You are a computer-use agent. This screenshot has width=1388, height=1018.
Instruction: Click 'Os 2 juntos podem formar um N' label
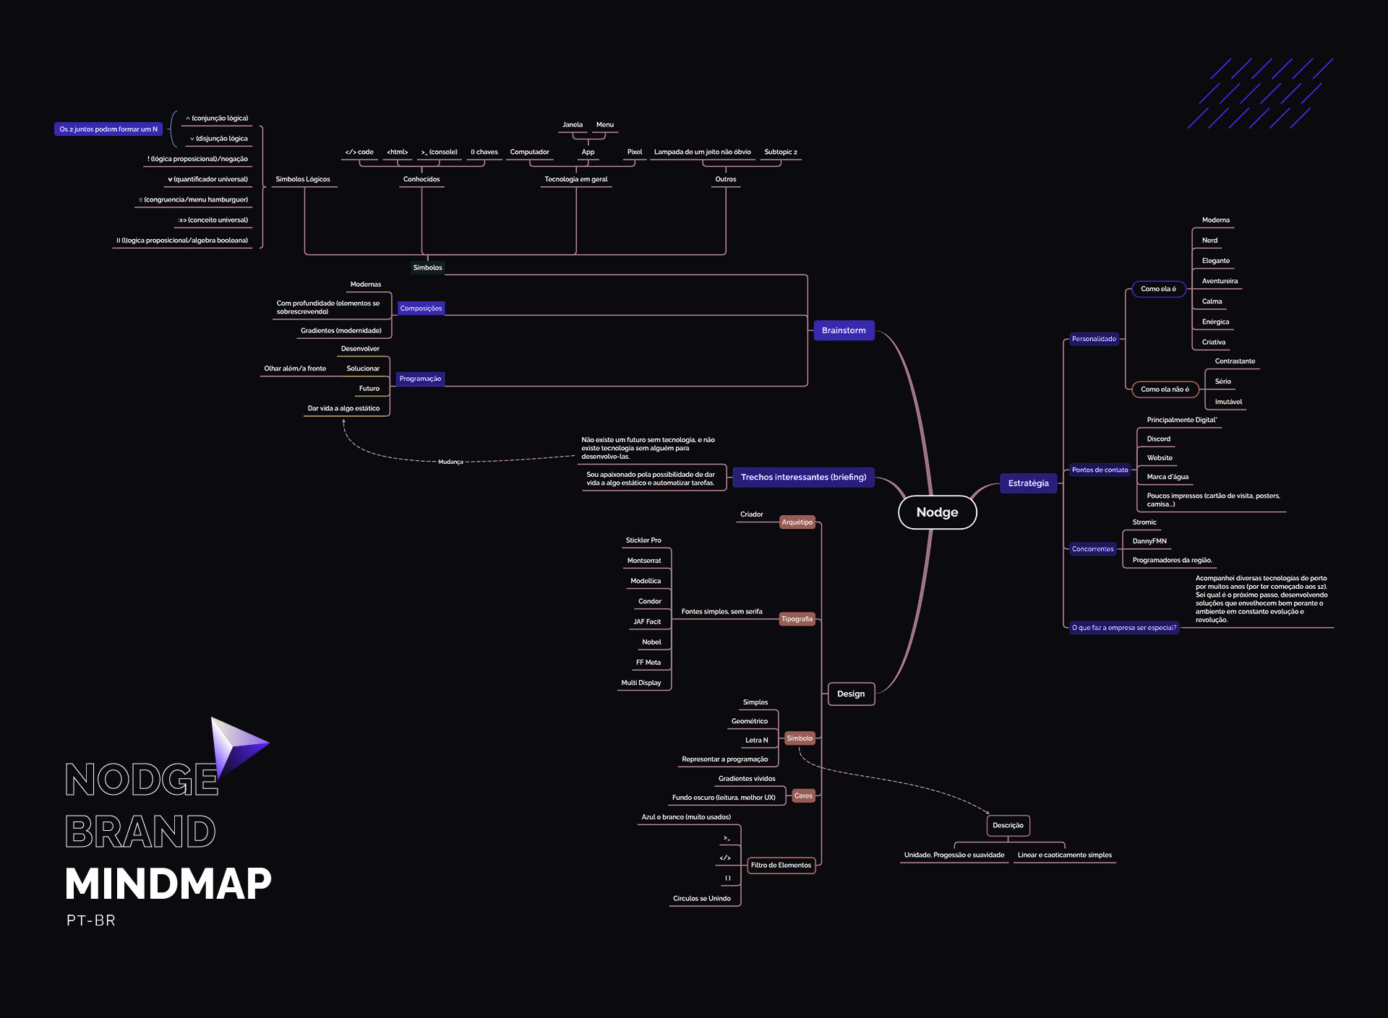pyautogui.click(x=108, y=129)
